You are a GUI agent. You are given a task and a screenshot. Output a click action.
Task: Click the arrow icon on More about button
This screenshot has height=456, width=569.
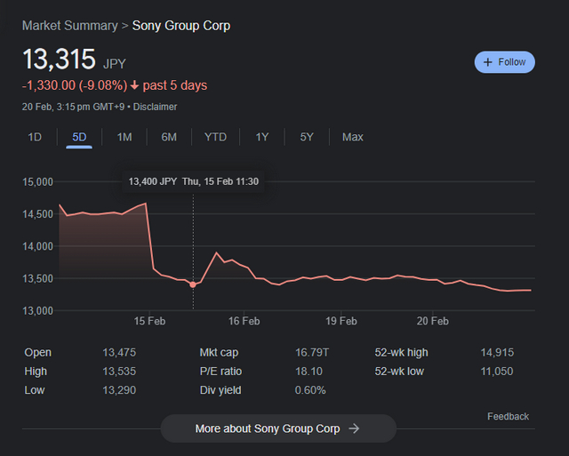pyautogui.click(x=354, y=428)
